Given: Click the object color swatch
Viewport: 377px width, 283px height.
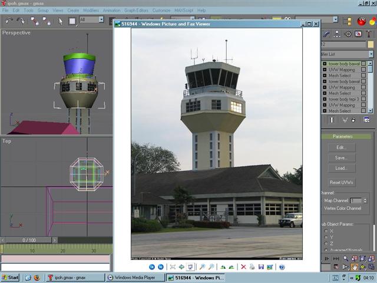Looking at the screenshot, I should (x=370, y=44).
